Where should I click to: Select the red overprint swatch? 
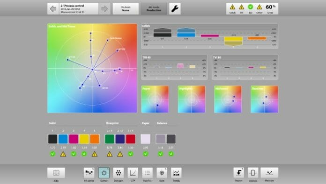coord(131,139)
